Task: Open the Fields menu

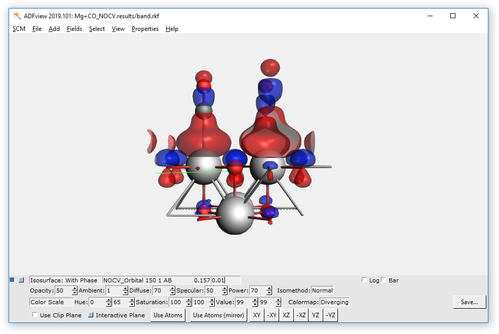Action: tap(74, 29)
